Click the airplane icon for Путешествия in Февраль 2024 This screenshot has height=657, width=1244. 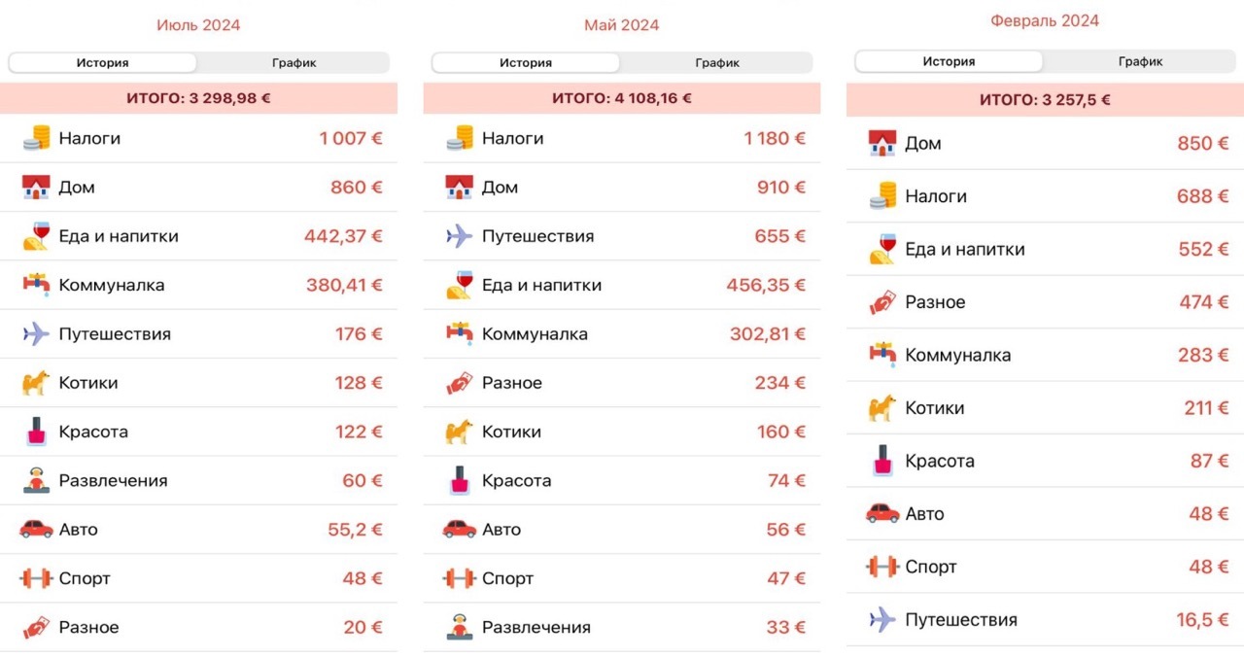[882, 620]
